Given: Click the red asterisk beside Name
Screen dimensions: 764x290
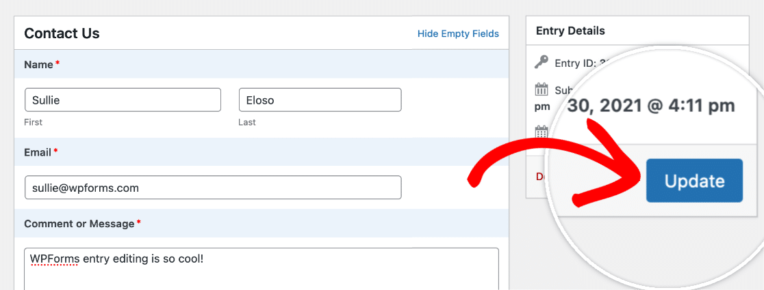Looking at the screenshot, I should (58, 64).
